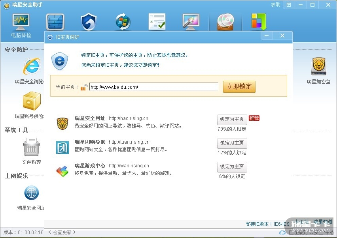Click the 瑞星安全网址 title text
This screenshot has height=238, width=337.
(90, 118)
